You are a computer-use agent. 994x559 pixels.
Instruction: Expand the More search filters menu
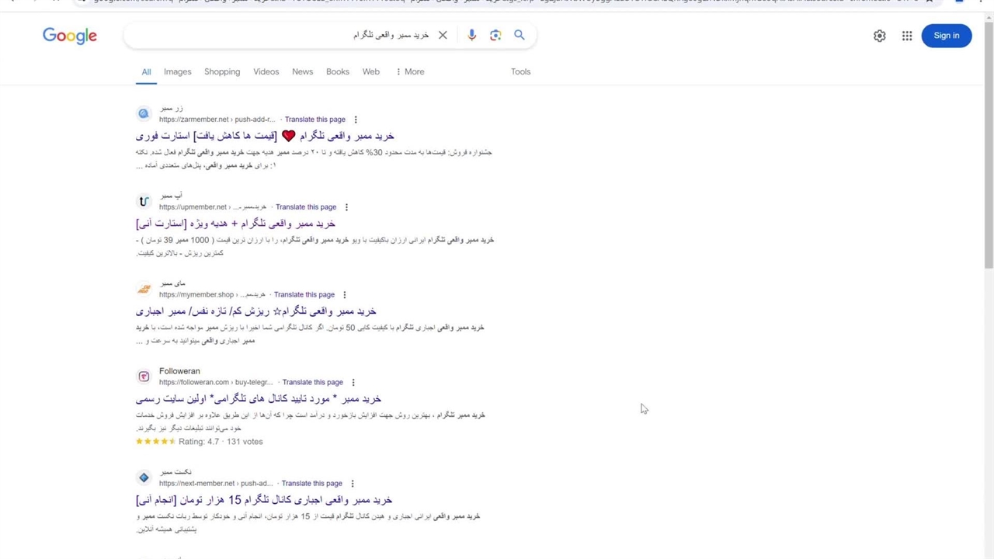(410, 71)
